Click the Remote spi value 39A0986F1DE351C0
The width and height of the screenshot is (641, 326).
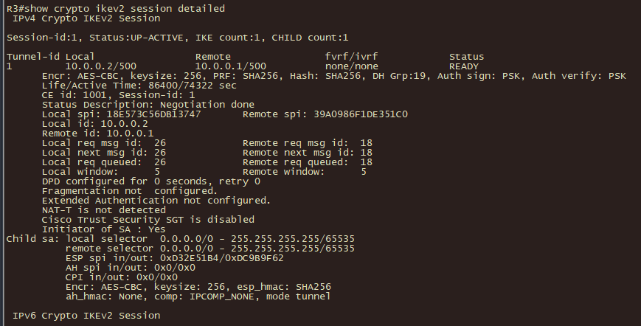[x=361, y=114]
